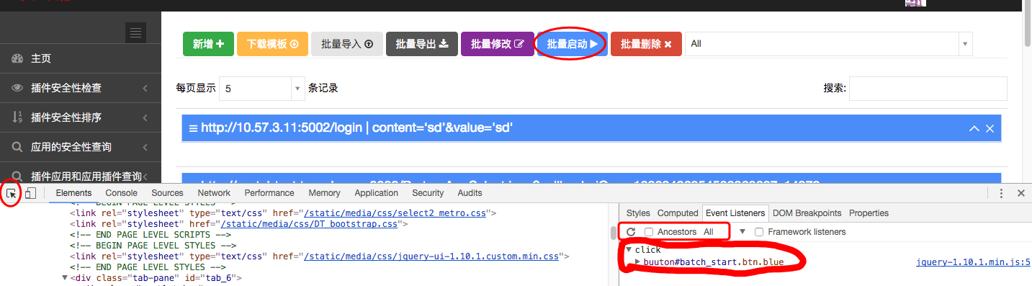Switch to the Audits tab
Image resolution: width=1032 pixels, height=286 pixels.
pos(470,193)
